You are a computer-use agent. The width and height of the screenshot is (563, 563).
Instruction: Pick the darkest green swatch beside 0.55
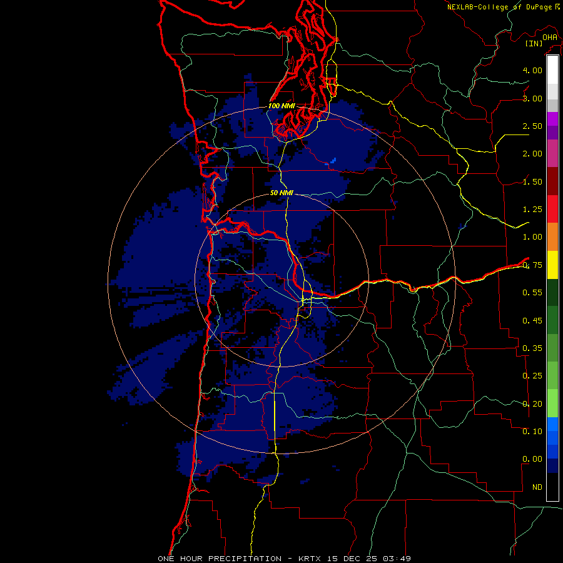click(x=552, y=292)
